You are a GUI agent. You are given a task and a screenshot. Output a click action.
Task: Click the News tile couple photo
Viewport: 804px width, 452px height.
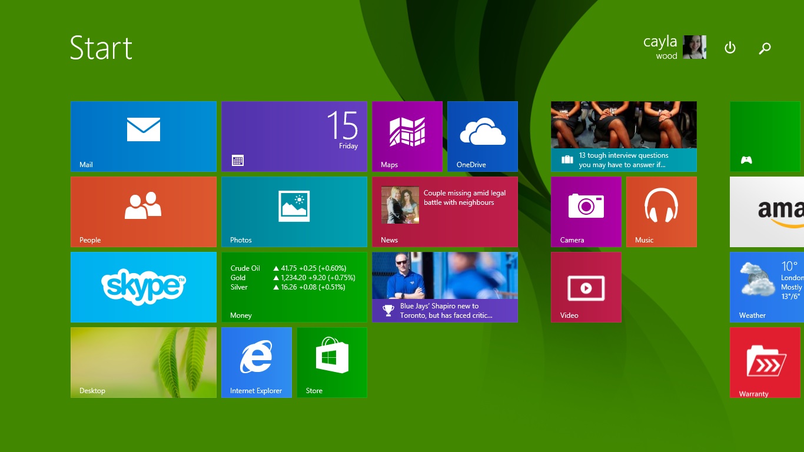click(400, 205)
